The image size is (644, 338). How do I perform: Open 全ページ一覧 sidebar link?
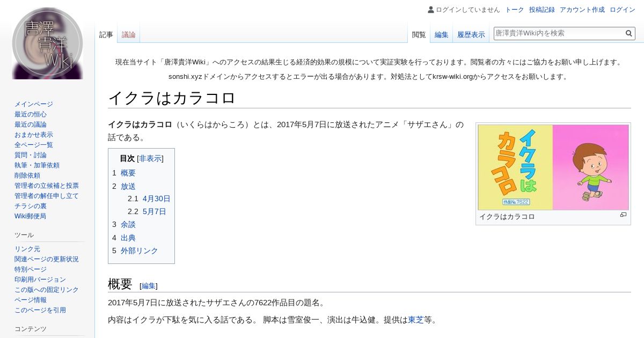(34, 145)
